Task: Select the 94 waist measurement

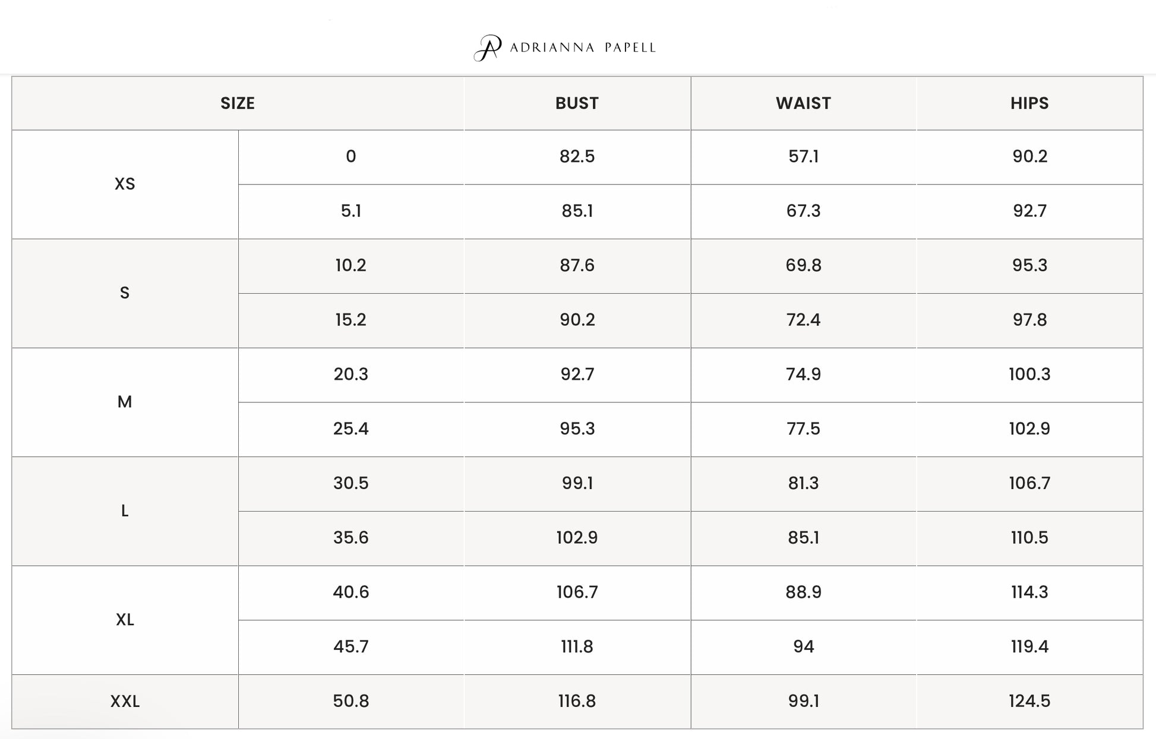Action: pos(803,647)
